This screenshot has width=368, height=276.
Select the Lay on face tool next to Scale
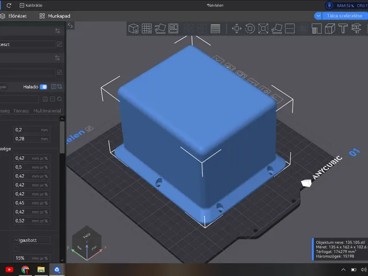[x=277, y=29]
